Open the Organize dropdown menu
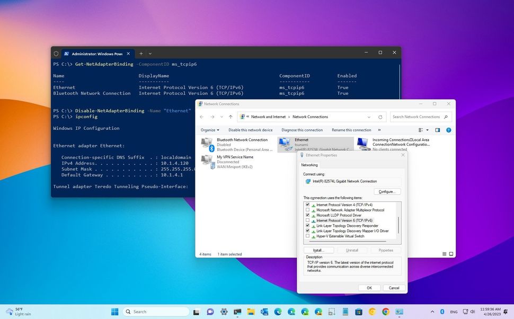This screenshot has width=514, height=319. pos(210,130)
